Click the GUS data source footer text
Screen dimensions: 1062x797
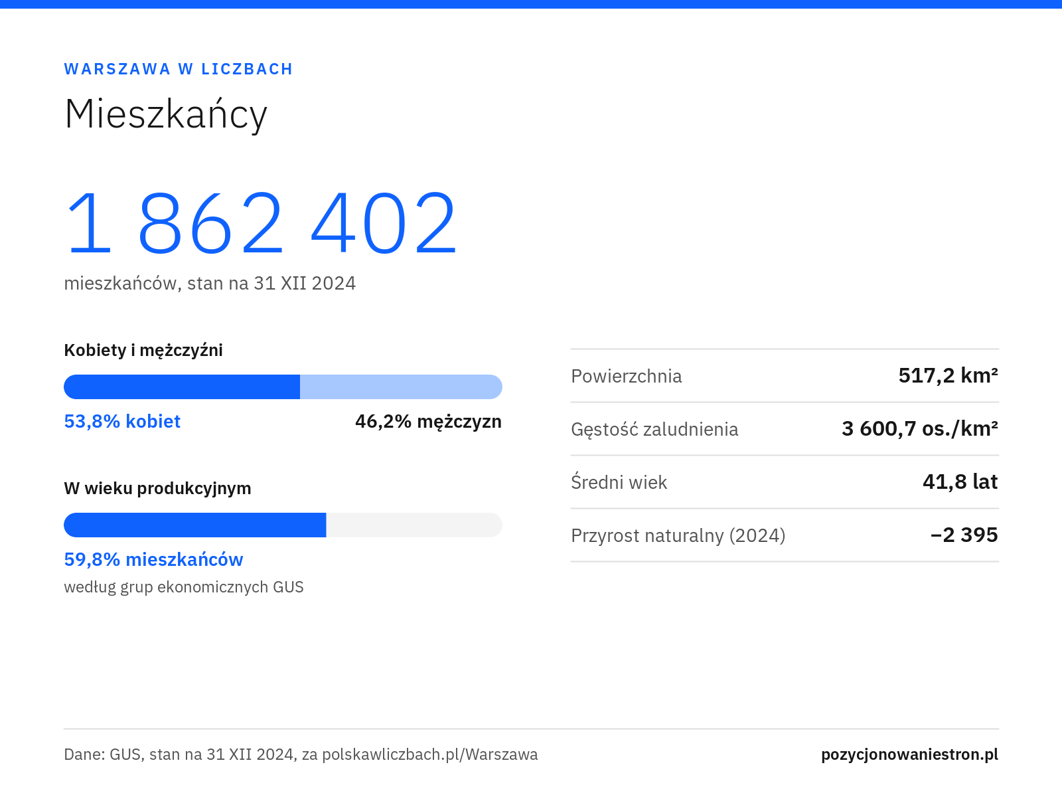pyautogui.click(x=301, y=754)
